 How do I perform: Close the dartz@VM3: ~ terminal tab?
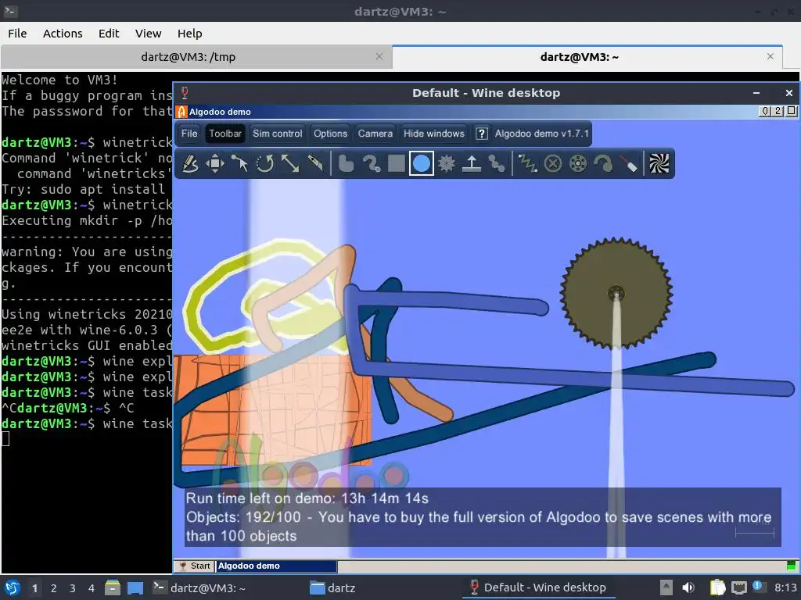770,56
